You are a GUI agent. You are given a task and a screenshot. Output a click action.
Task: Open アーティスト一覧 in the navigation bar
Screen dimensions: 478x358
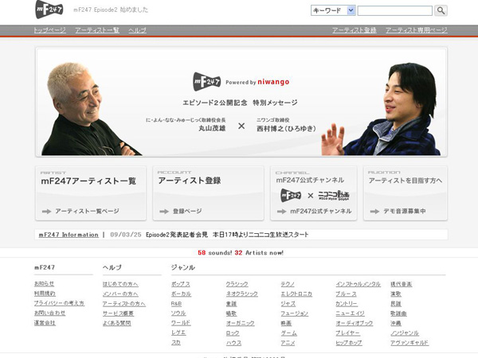pyautogui.click(x=97, y=30)
